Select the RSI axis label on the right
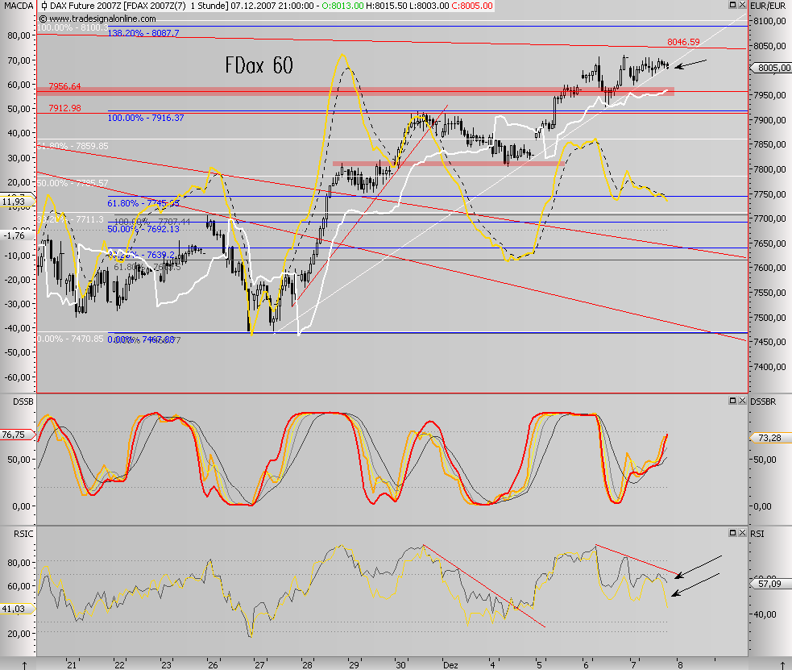The height and width of the screenshot is (670, 792). click(757, 534)
